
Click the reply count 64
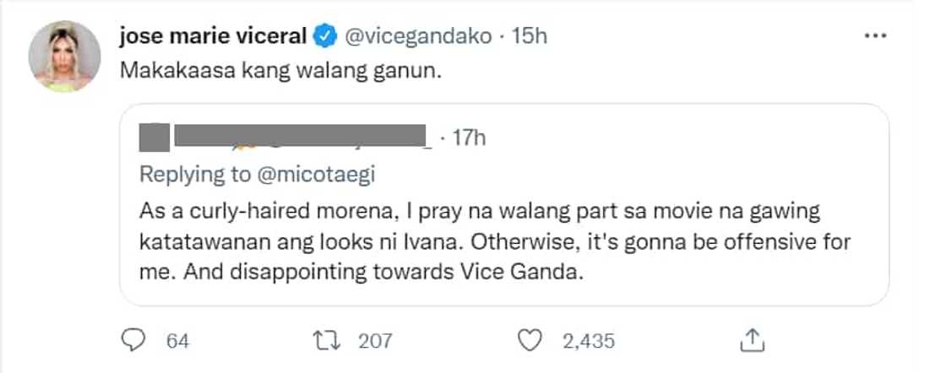(x=177, y=341)
